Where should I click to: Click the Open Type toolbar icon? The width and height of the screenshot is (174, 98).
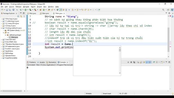pyautogui.click(x=49, y=10)
